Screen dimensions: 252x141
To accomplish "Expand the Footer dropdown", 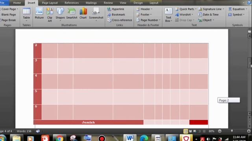I will 144,14.
